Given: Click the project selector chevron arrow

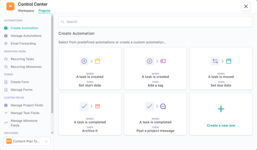Looking at the screenshot, I should pyautogui.click(x=46, y=141).
